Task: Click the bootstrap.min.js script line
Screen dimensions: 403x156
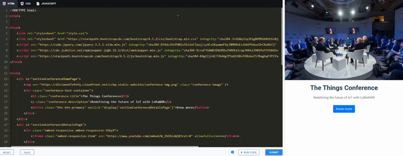Action: 148,56
